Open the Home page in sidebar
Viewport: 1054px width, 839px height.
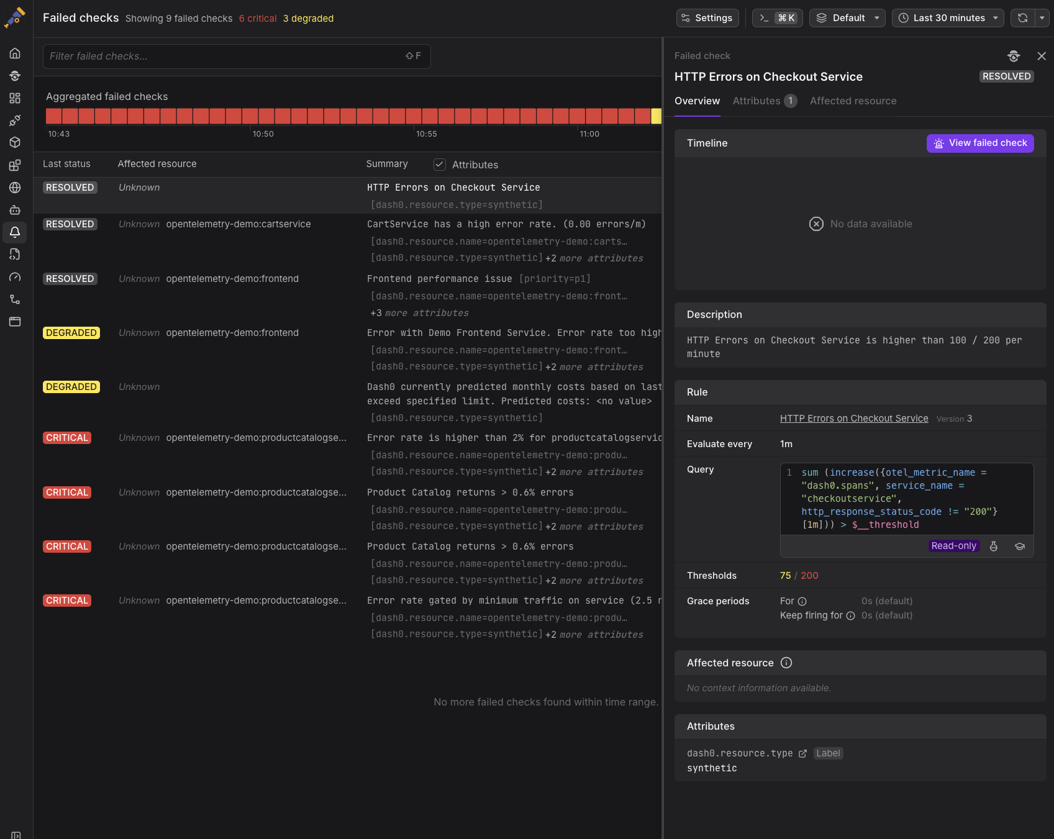point(15,53)
